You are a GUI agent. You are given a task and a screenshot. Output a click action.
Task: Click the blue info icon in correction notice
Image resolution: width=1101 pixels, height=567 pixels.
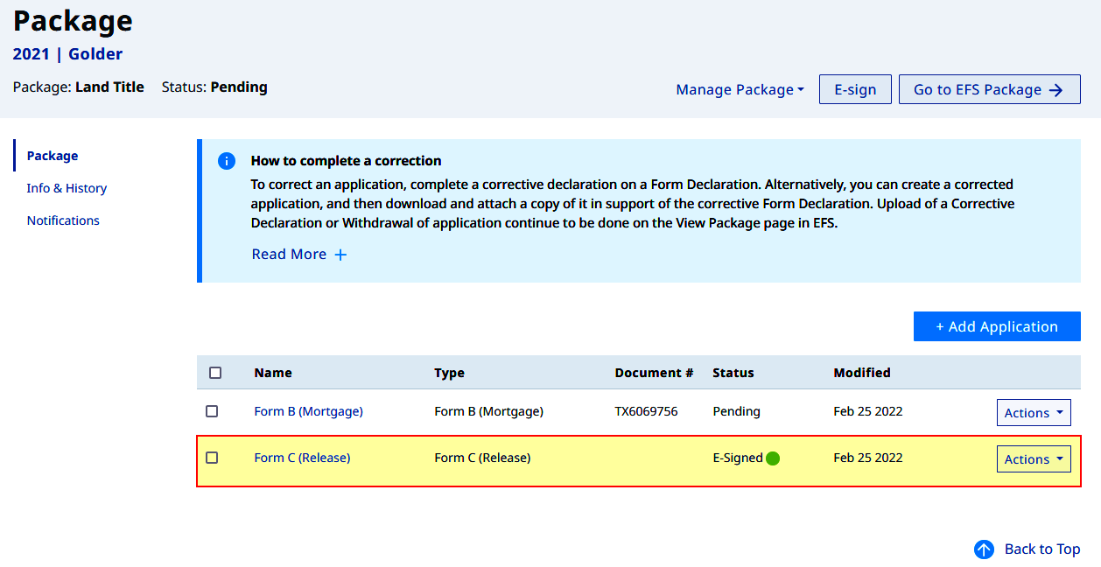click(227, 161)
